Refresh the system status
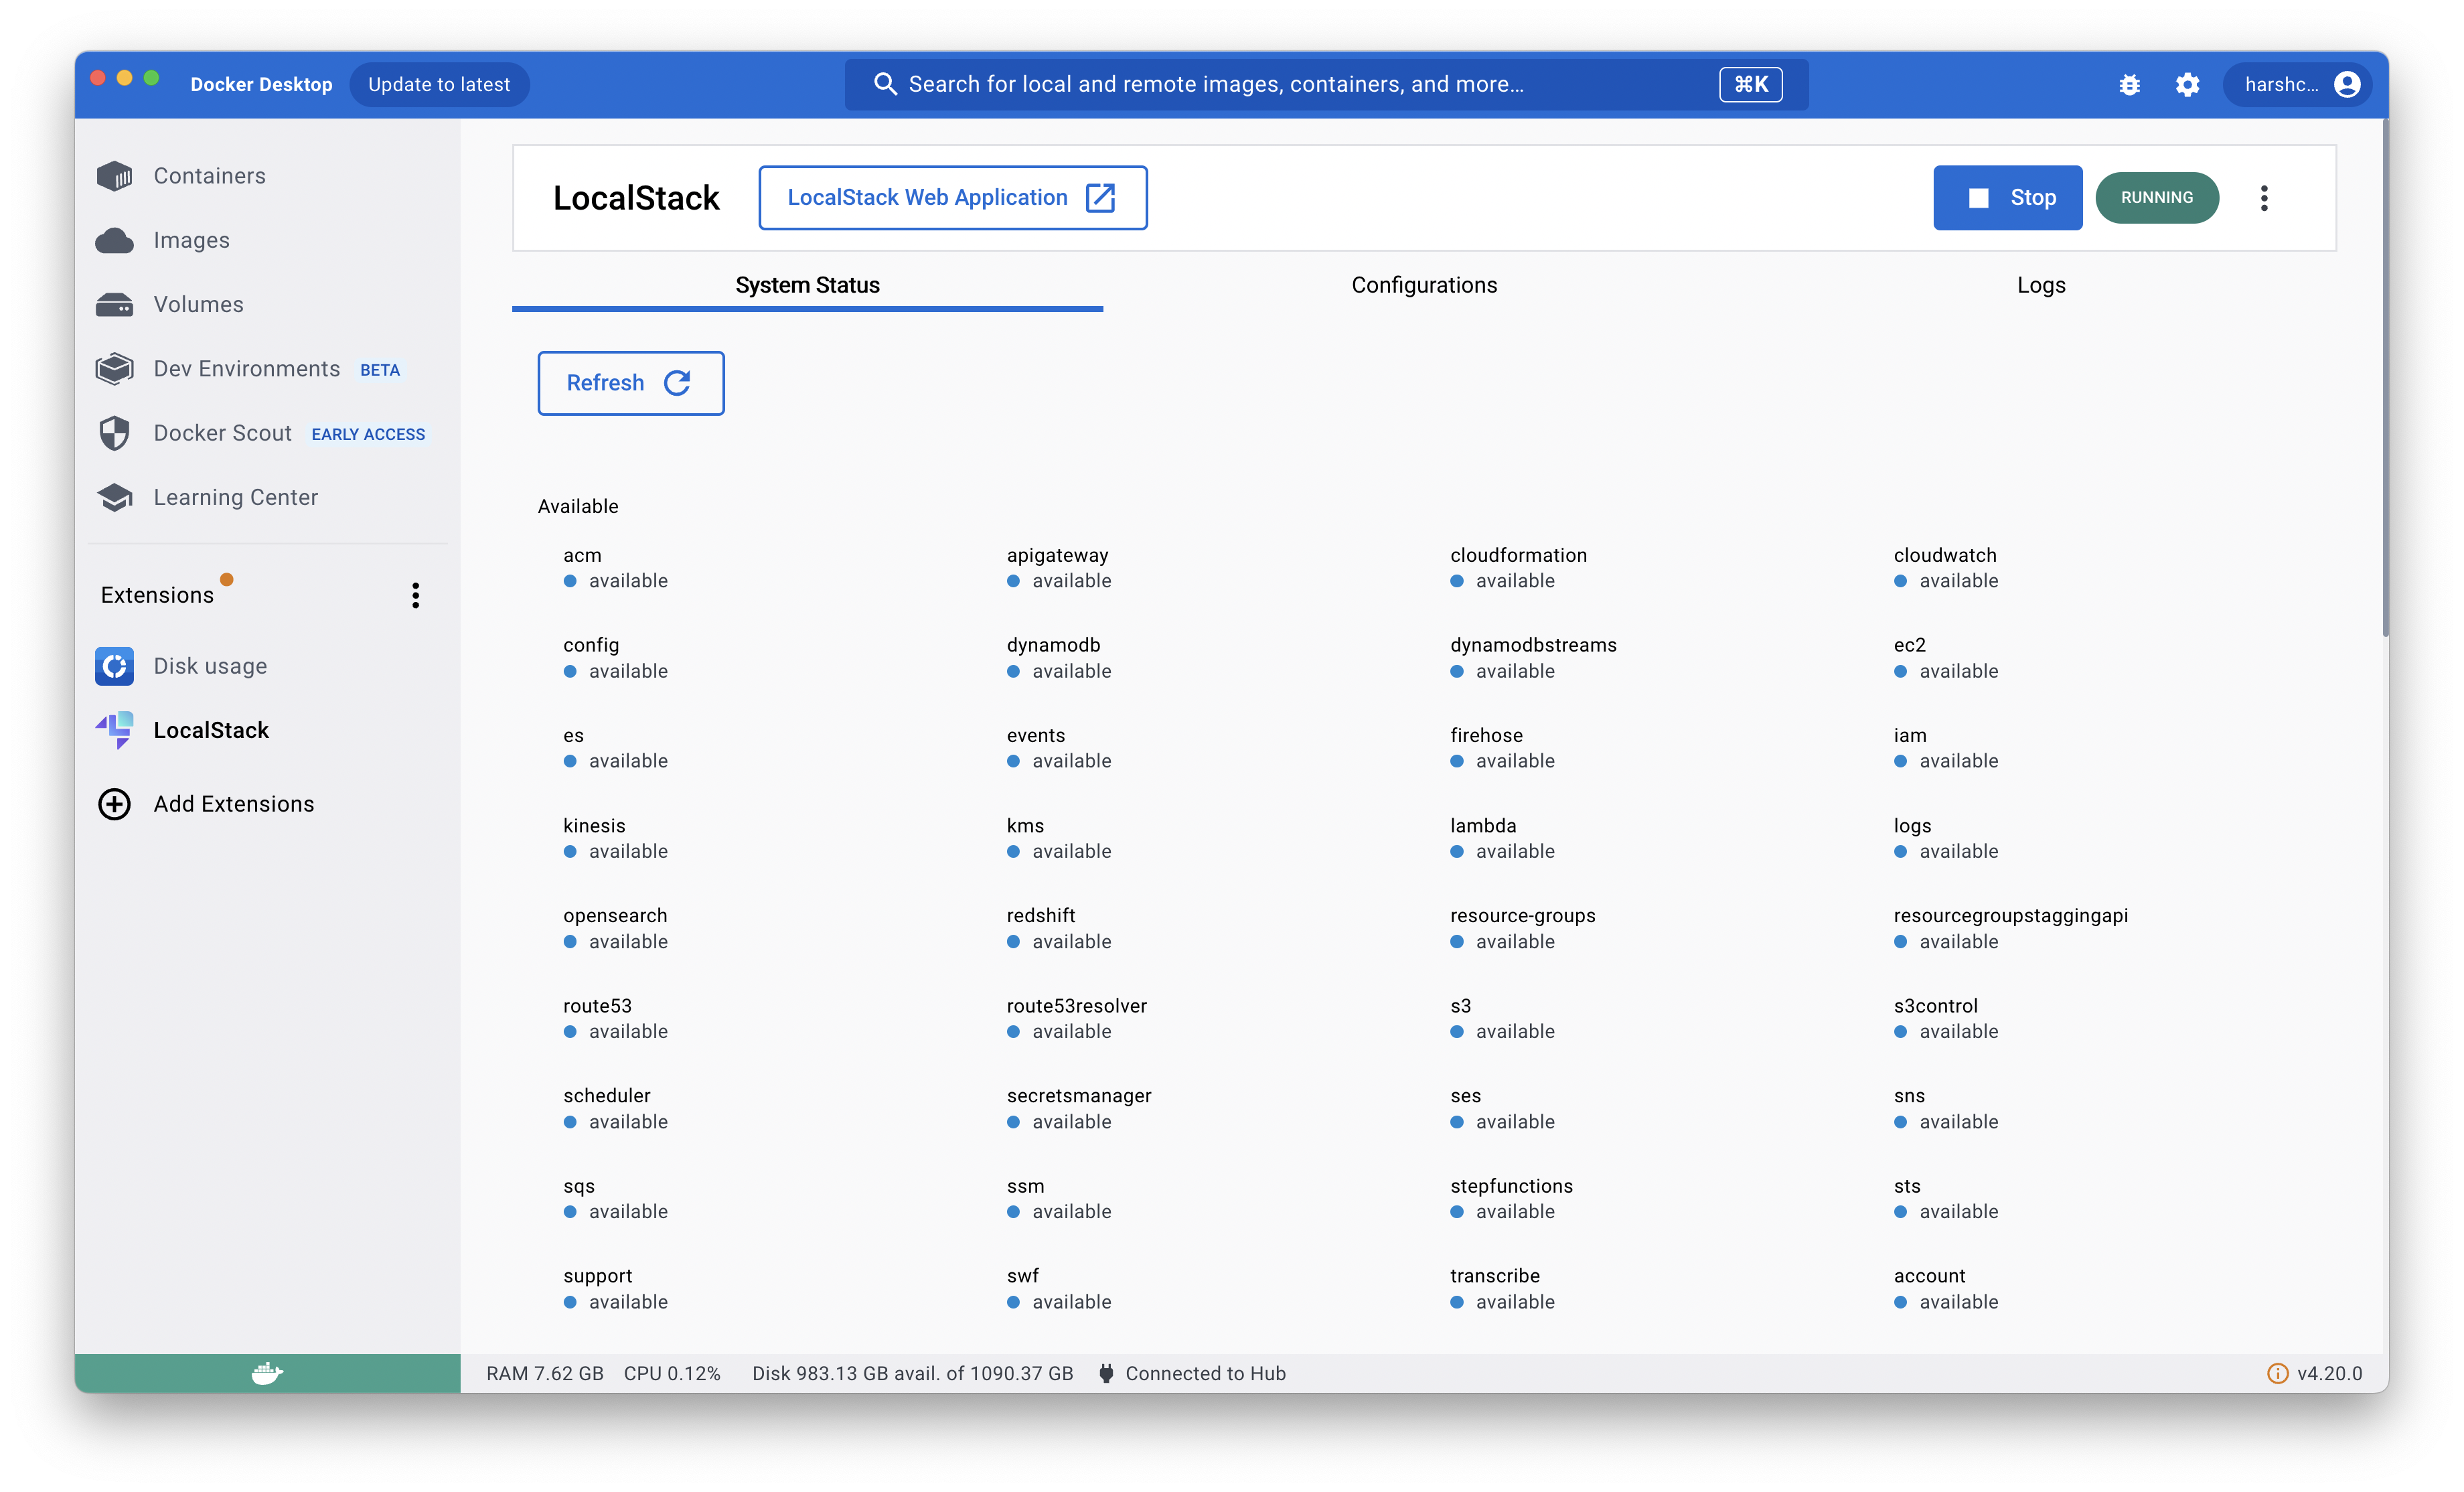 [630, 383]
